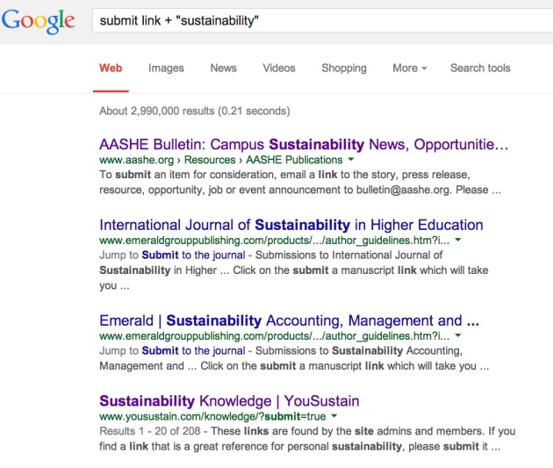
Task: Open Emerald Sustainability Accounting result
Action: point(289,320)
